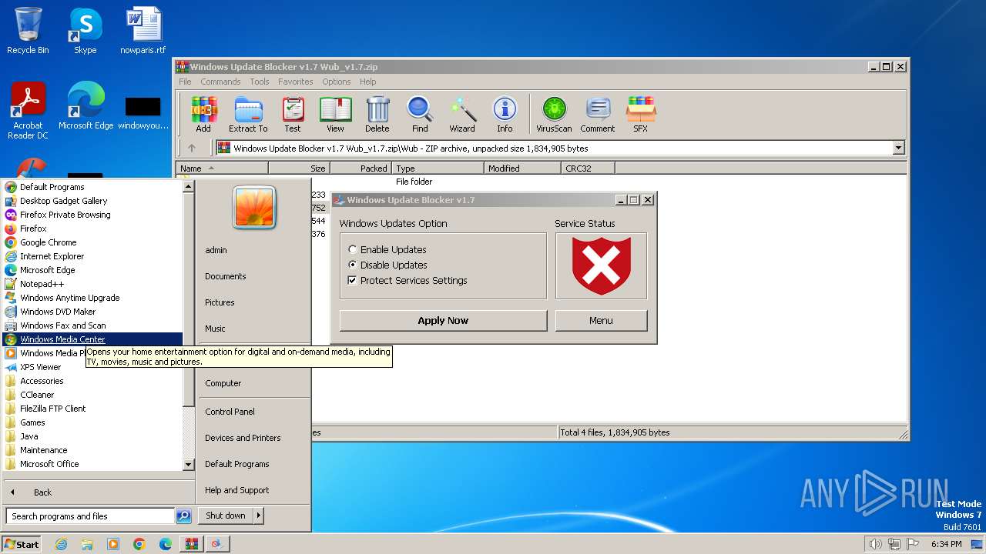Open Recycle Bin desktop icon
This screenshot has height=554, width=986.
click(x=28, y=31)
